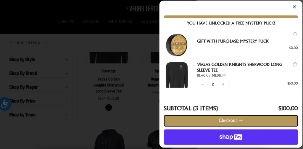
Task: Proceed to Checkout
Action: click(x=231, y=121)
